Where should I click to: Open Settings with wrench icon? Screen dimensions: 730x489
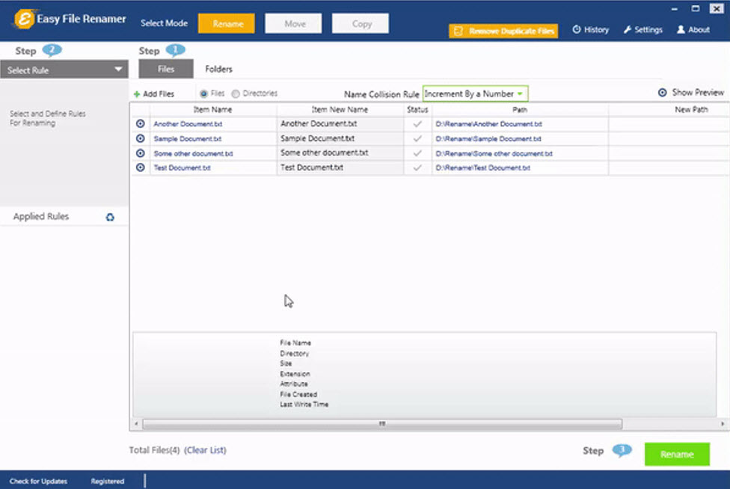point(642,29)
